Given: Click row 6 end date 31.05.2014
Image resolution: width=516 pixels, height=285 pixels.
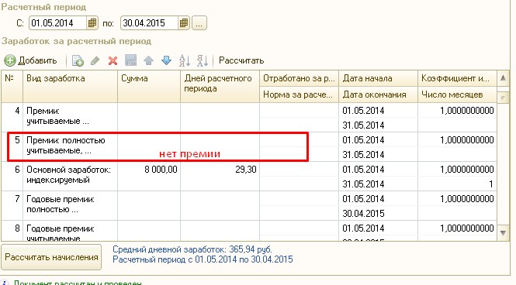Looking at the screenshot, I should tap(378, 184).
